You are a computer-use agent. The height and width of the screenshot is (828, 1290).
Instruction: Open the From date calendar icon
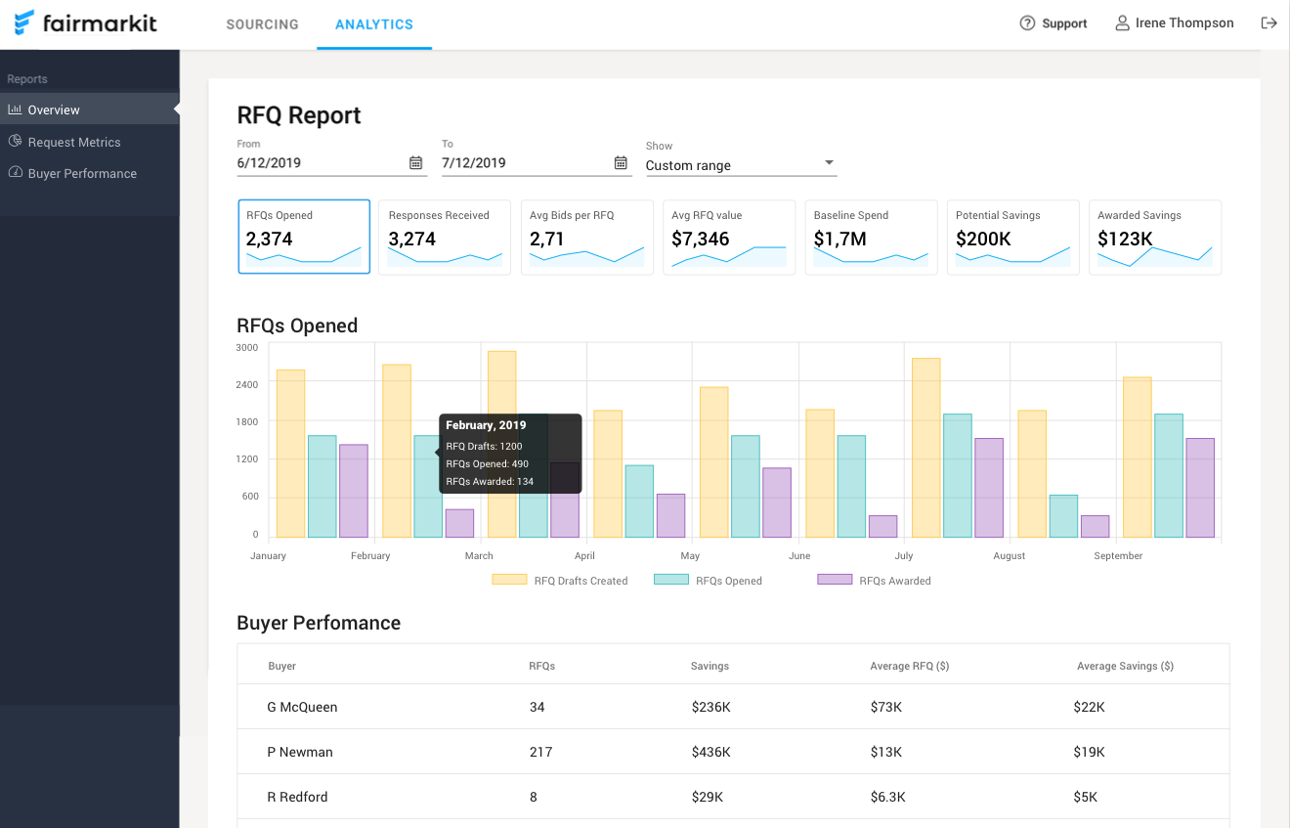point(415,162)
